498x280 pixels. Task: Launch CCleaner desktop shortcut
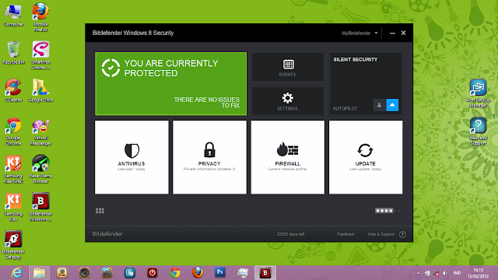click(x=13, y=90)
